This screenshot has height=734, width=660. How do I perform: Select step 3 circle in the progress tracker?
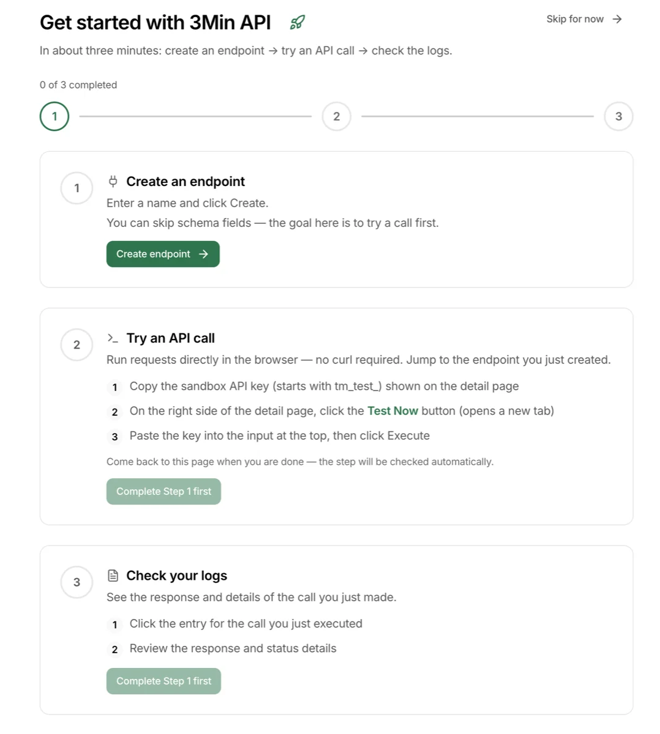tap(618, 116)
